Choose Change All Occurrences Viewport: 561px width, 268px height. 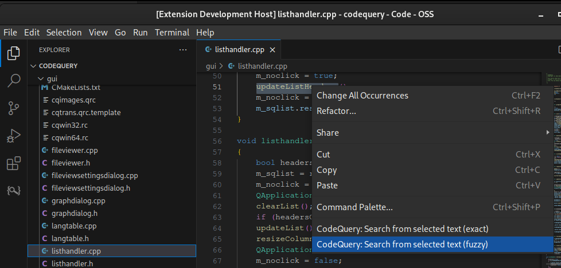coord(432,96)
